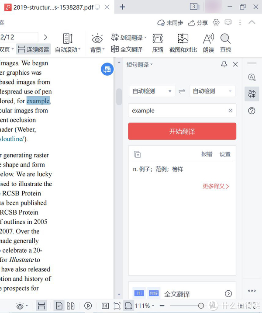This screenshot has height=313, width=262.
Task: Click the 压缩 compress tool
Action: click(x=158, y=43)
